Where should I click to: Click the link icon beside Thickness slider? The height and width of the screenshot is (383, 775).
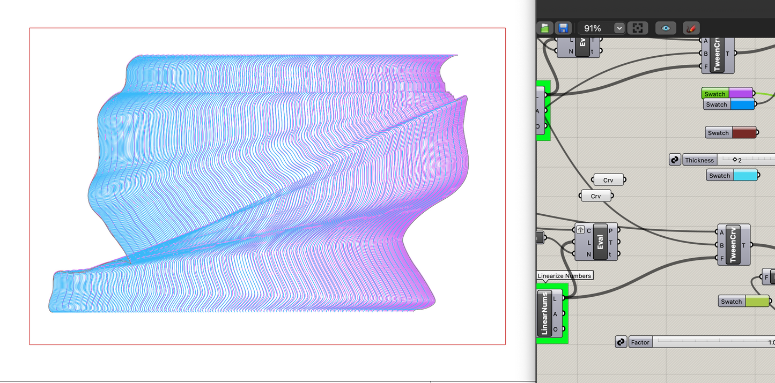click(x=675, y=160)
